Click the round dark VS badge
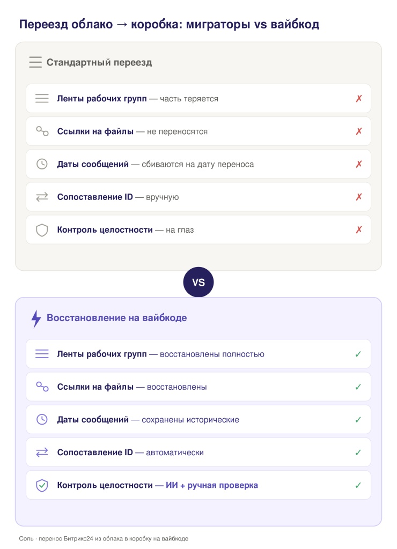 (x=198, y=282)
